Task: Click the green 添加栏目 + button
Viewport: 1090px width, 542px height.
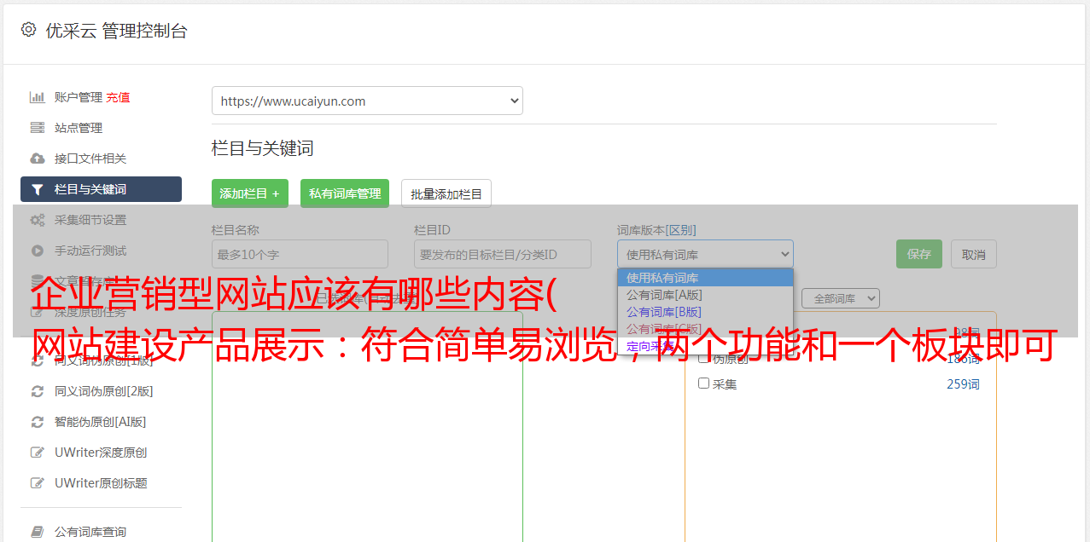Action: [x=249, y=193]
